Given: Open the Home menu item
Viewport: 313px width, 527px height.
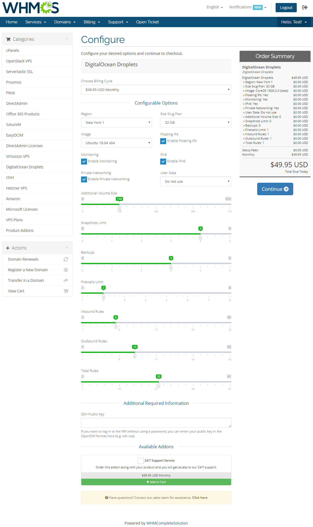Looking at the screenshot, I should (x=12, y=22).
